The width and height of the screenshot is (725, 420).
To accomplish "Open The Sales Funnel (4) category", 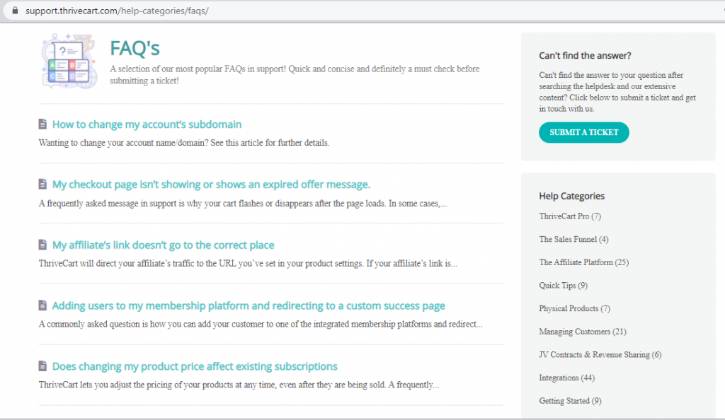I will click(573, 239).
